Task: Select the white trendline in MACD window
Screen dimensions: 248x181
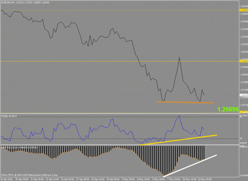Action: (x=190, y=166)
